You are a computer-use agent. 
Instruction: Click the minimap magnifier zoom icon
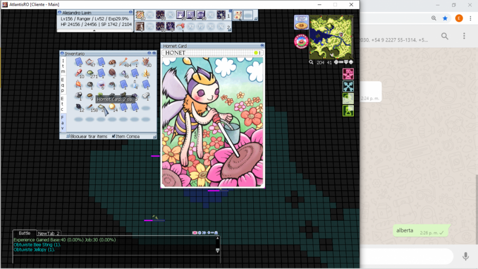(311, 62)
